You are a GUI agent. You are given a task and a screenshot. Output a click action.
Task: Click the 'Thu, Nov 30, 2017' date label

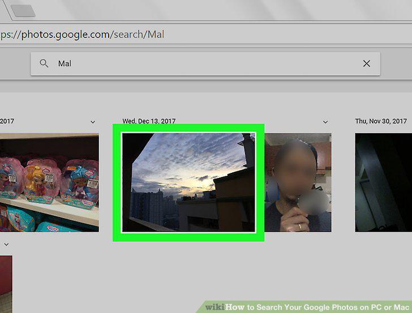coord(381,121)
